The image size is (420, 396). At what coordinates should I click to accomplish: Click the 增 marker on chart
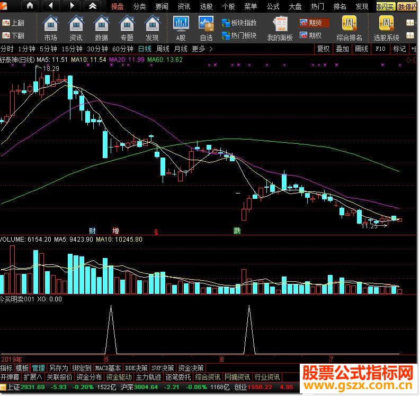click(x=115, y=231)
